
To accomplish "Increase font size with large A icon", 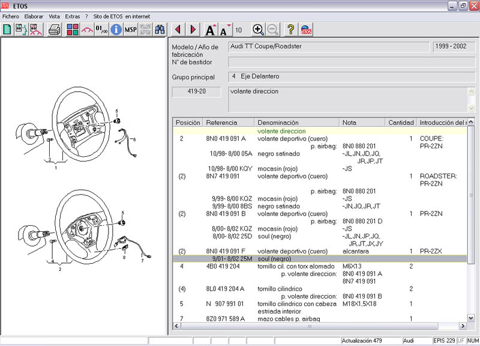I will [x=211, y=29].
